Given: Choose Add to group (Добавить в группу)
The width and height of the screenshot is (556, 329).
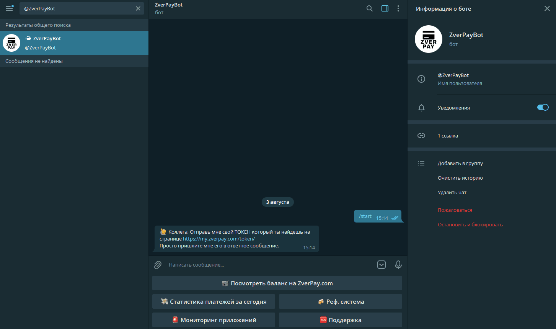Looking at the screenshot, I should [460, 163].
